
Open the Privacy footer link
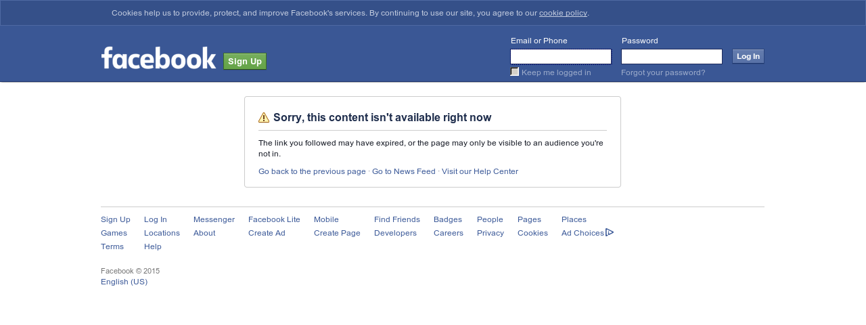click(x=491, y=233)
